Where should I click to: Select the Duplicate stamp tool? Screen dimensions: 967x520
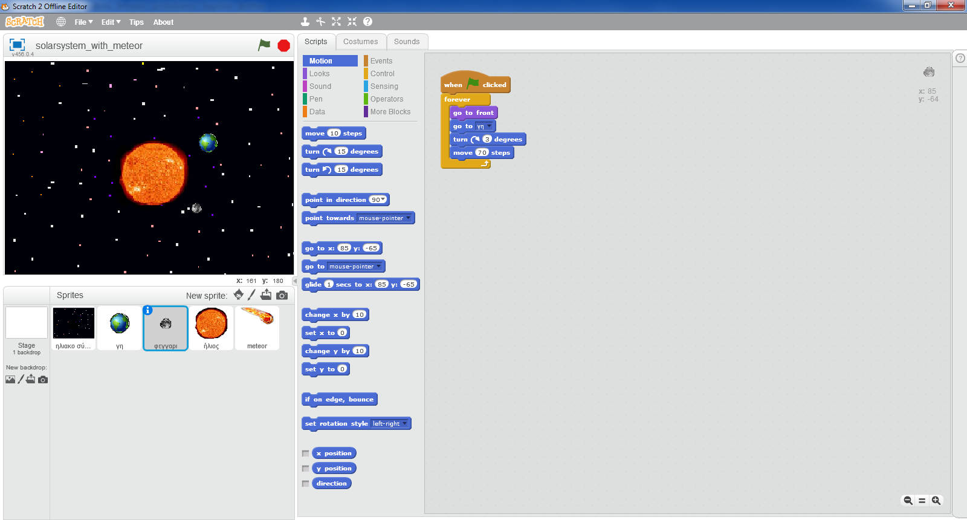[x=305, y=22]
